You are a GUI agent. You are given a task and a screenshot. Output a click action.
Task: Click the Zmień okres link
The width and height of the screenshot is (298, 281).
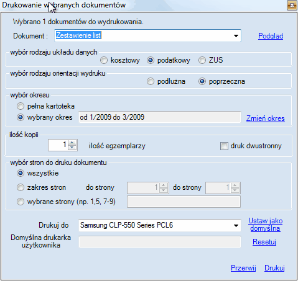(266, 118)
